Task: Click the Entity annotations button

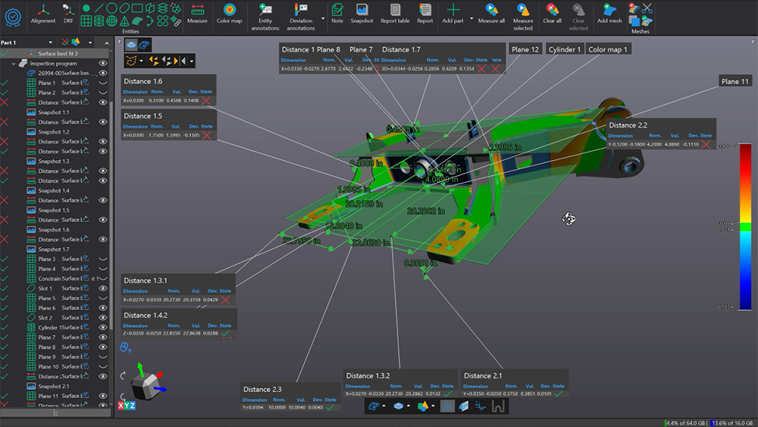Action: tap(265, 17)
